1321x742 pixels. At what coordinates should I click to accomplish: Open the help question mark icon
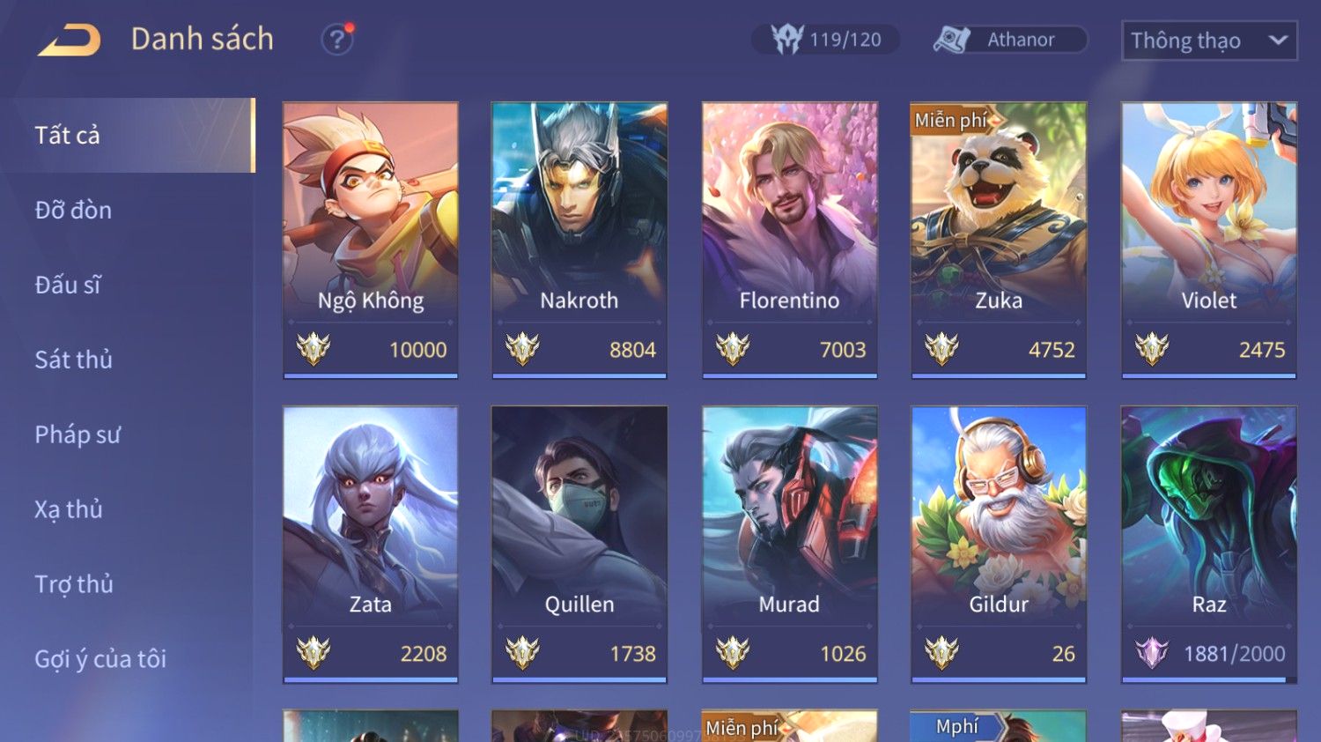point(337,40)
